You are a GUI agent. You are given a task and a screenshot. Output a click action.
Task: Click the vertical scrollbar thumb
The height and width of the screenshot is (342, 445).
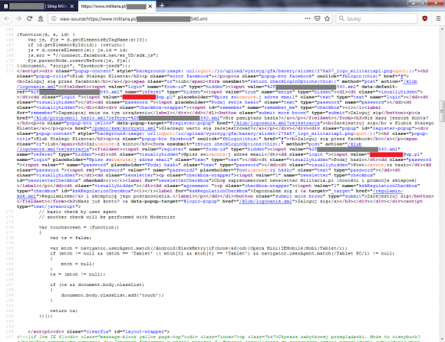point(442,111)
